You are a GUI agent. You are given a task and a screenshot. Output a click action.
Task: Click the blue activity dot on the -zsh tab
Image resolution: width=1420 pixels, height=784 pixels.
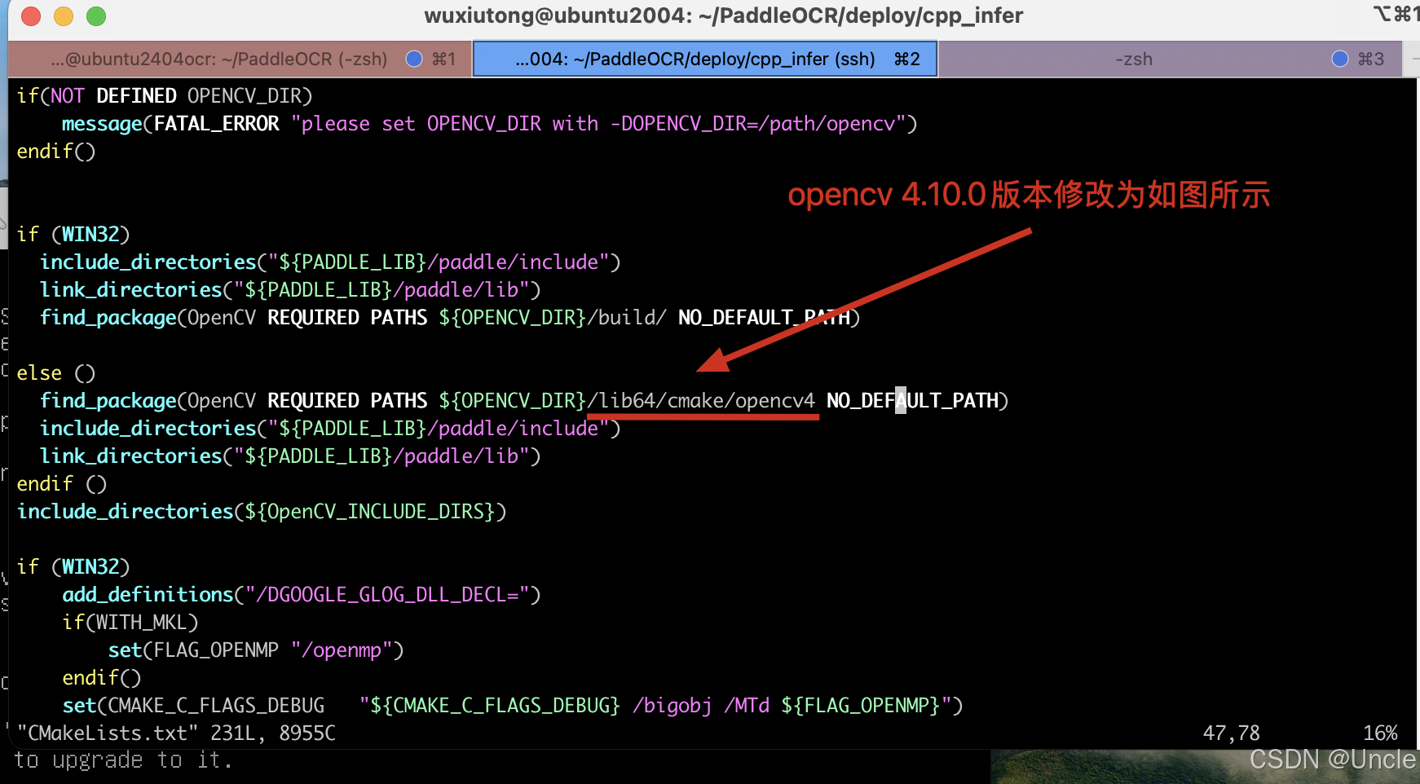[x=1340, y=59]
